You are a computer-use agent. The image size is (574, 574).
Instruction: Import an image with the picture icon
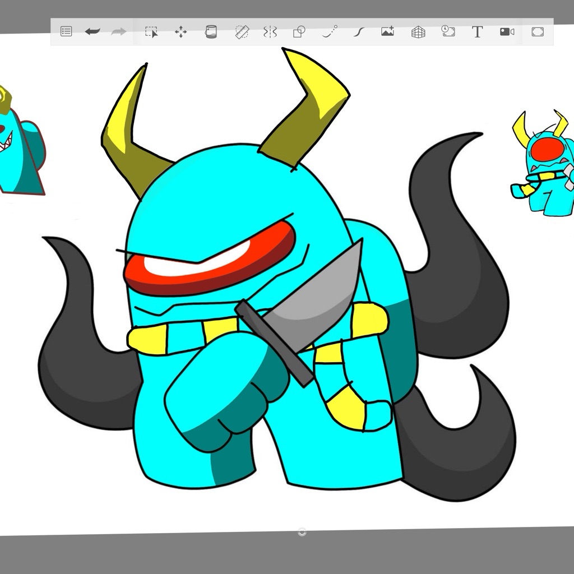[388, 31]
